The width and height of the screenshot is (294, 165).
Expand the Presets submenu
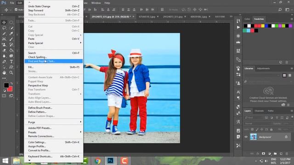point(53,132)
